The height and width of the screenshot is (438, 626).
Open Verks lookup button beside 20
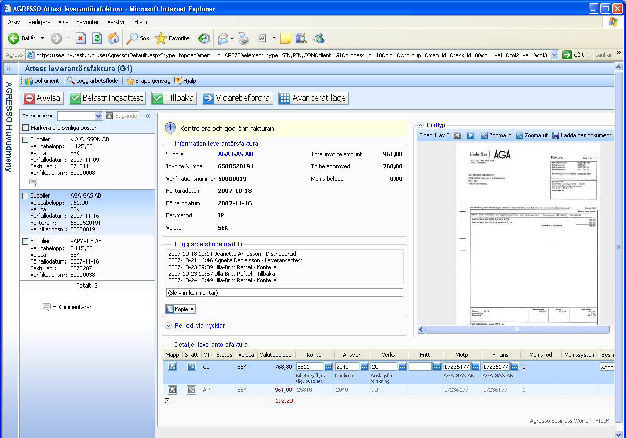click(x=403, y=367)
